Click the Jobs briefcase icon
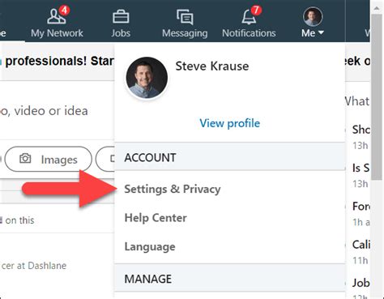This screenshot has width=384, height=299. tap(121, 17)
